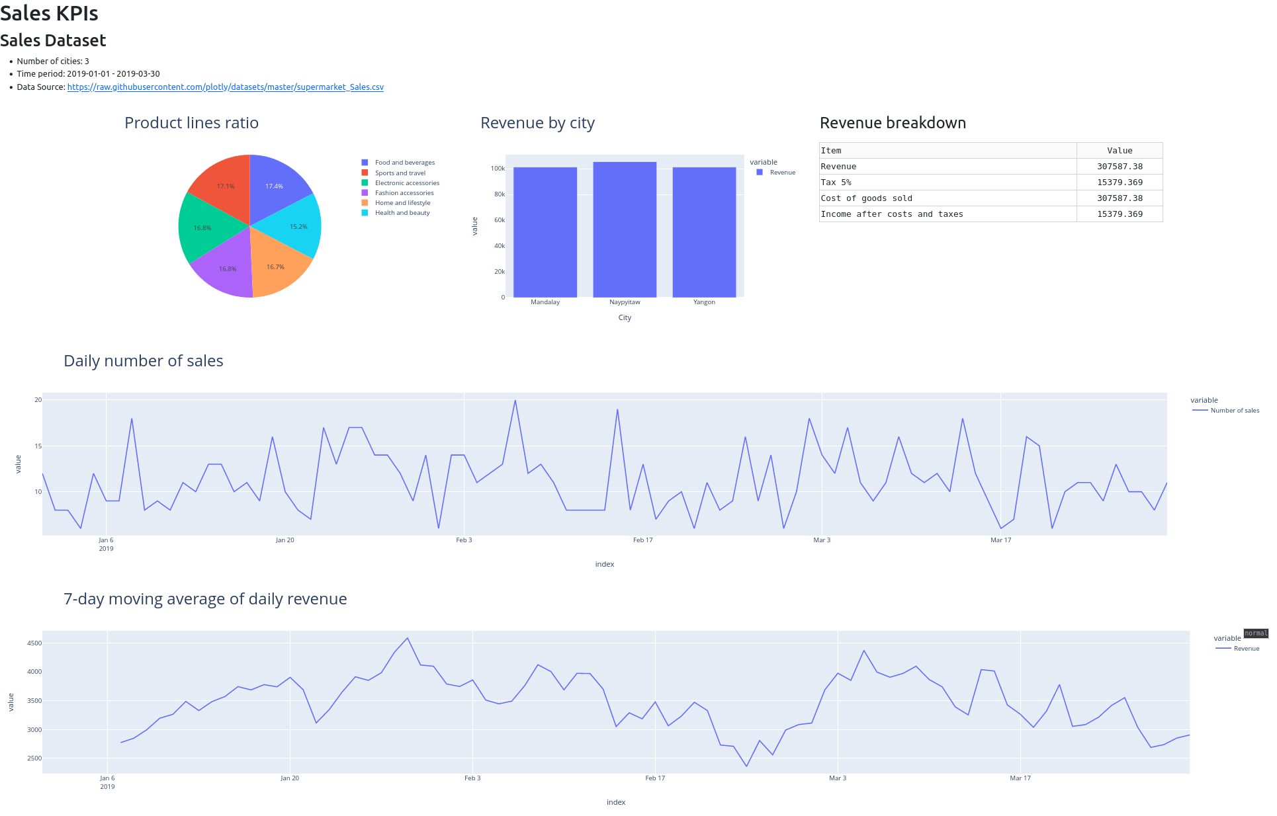Click Feb 3 tick in daily sales chart
This screenshot has height=816, width=1277.
click(x=464, y=540)
